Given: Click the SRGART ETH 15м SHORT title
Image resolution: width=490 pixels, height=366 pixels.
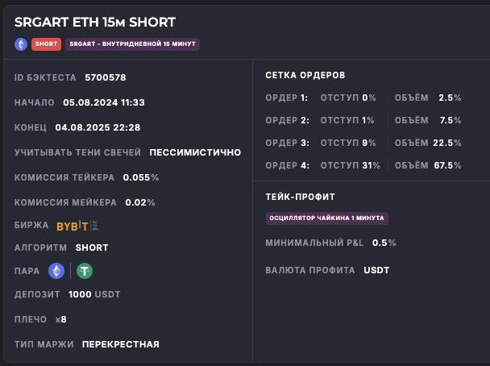Looking at the screenshot, I should coord(95,22).
